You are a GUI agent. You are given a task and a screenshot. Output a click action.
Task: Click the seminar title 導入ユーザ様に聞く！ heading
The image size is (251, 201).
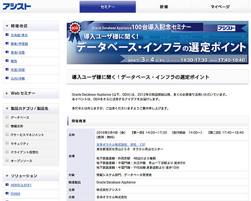pyautogui.click(x=141, y=77)
